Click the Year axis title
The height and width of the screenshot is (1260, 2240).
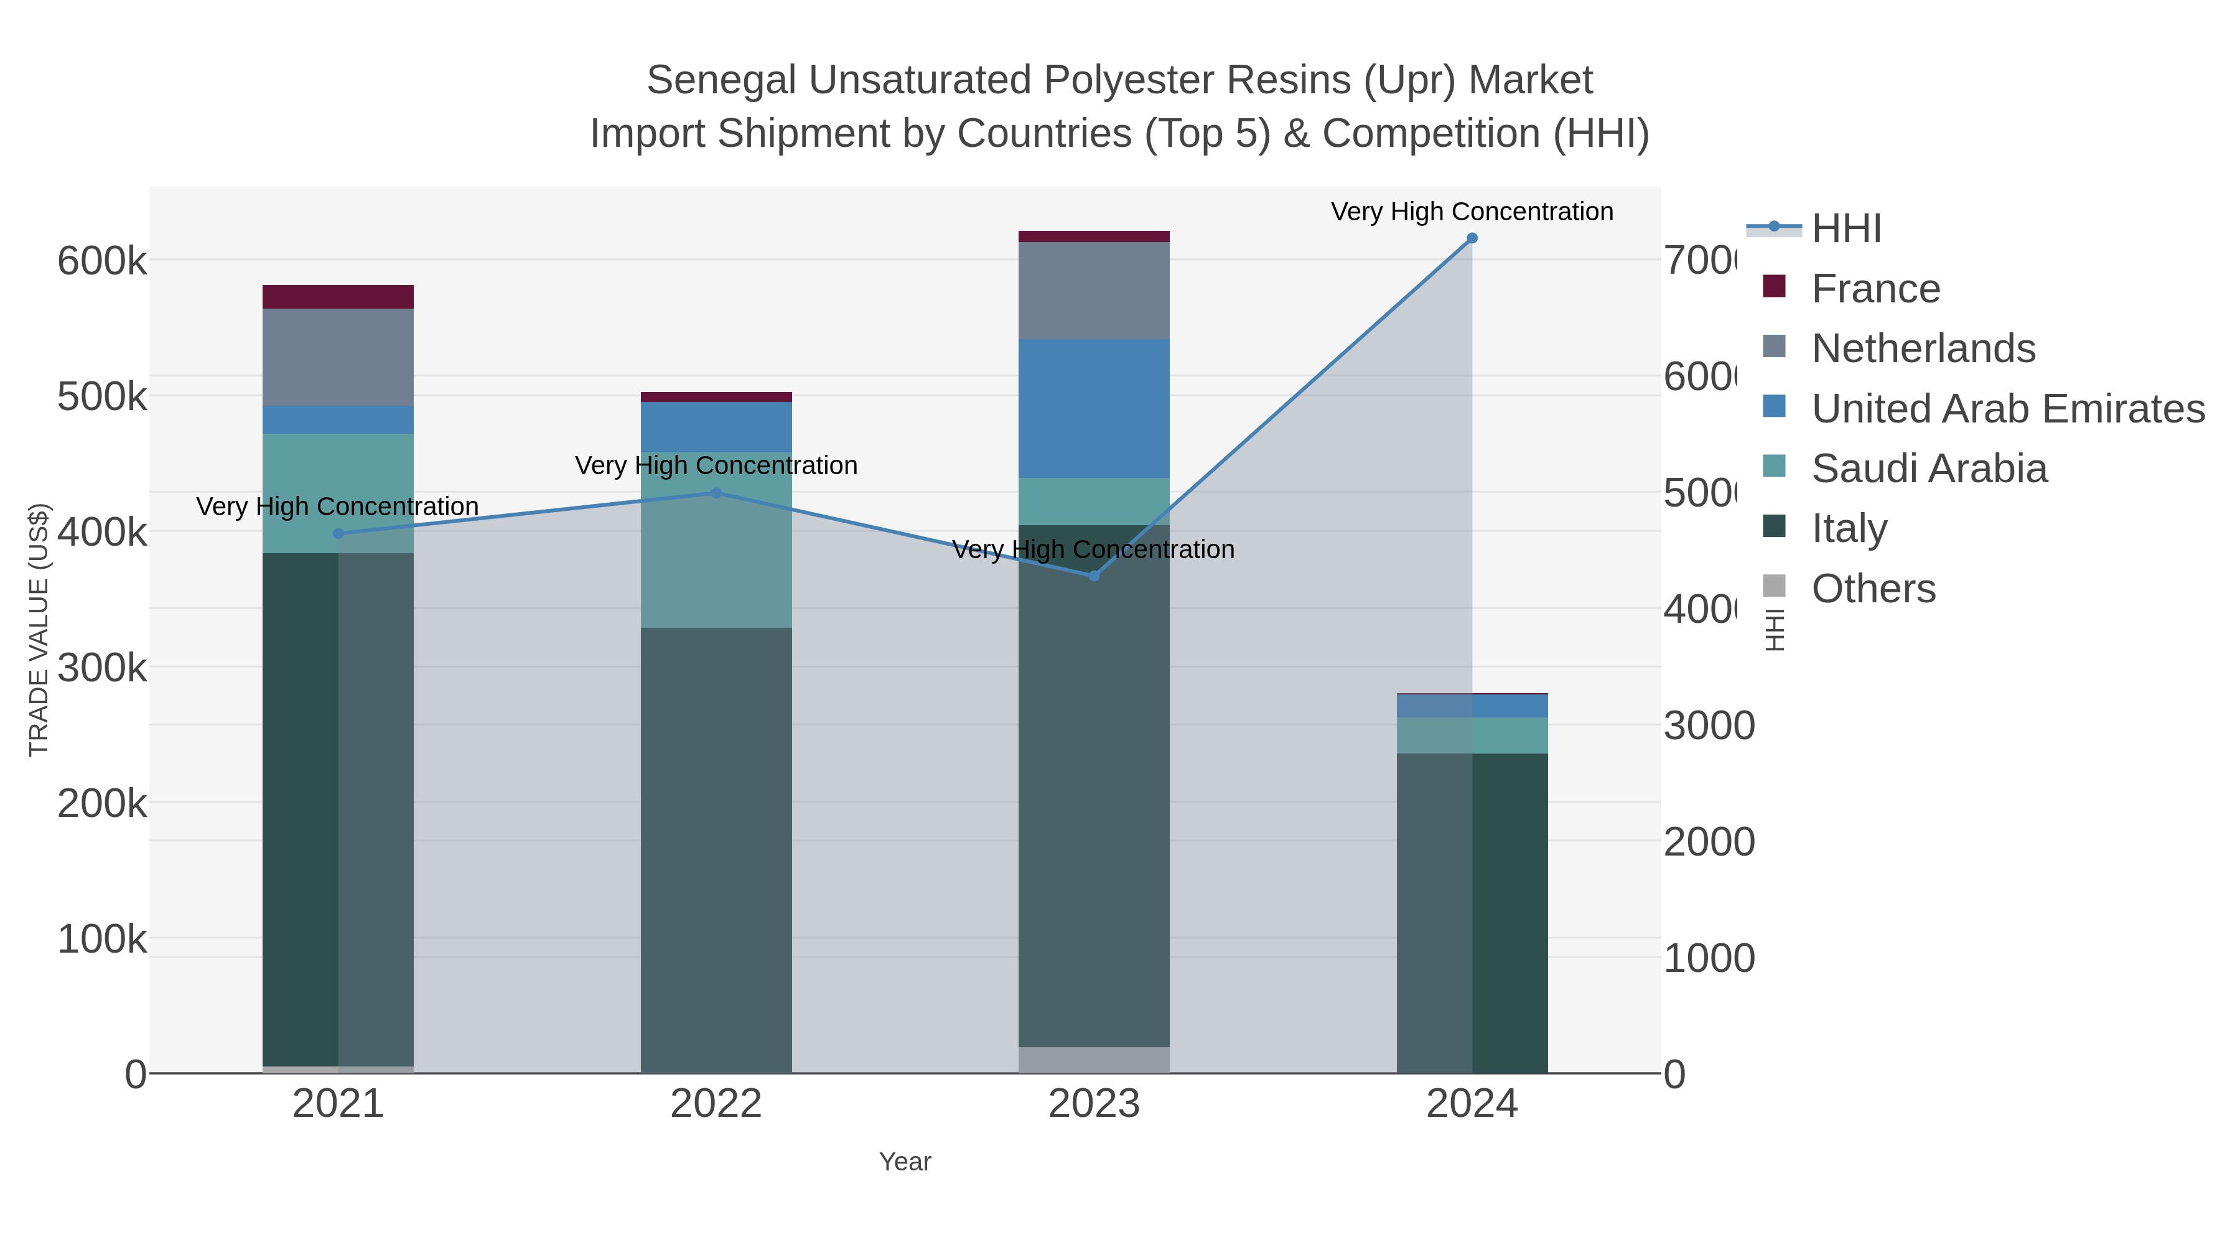(x=905, y=1162)
